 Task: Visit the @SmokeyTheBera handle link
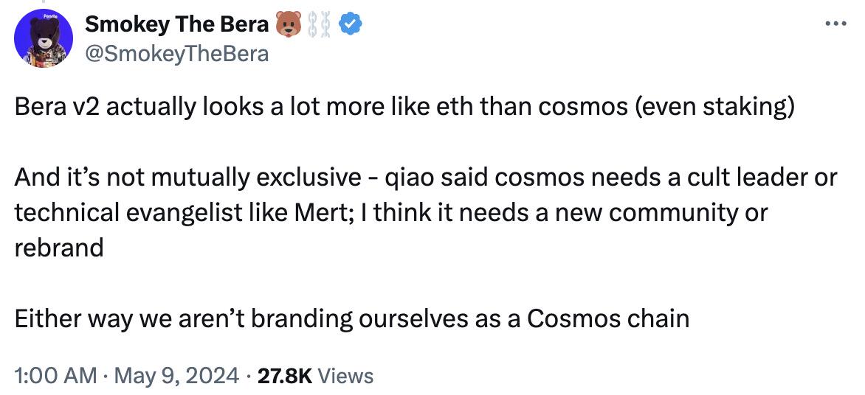click(176, 54)
